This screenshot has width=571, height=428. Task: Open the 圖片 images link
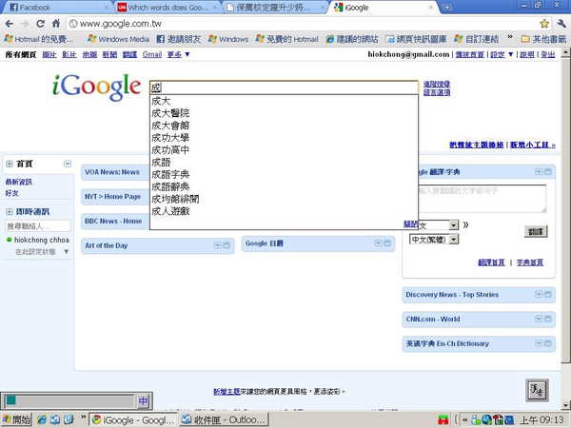[x=49, y=54]
